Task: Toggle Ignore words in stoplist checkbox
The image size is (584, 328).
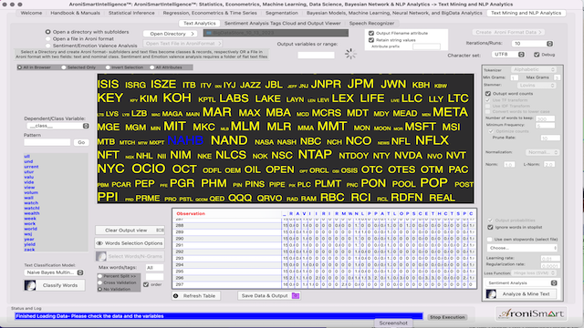Action: point(490,227)
